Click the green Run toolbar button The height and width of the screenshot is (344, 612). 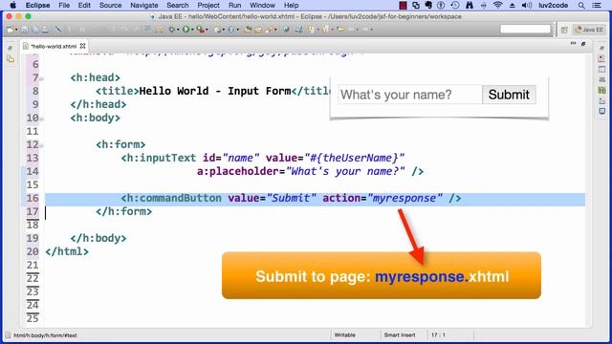pyautogui.click(x=186, y=30)
